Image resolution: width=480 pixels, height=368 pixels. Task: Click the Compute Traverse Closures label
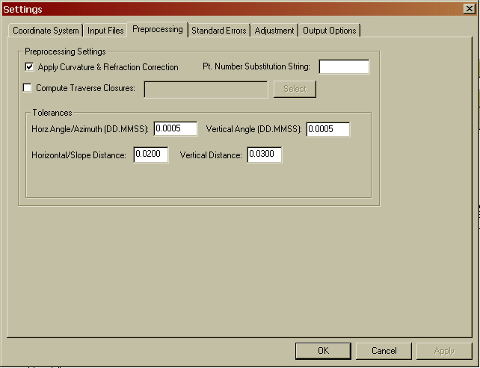click(x=85, y=88)
